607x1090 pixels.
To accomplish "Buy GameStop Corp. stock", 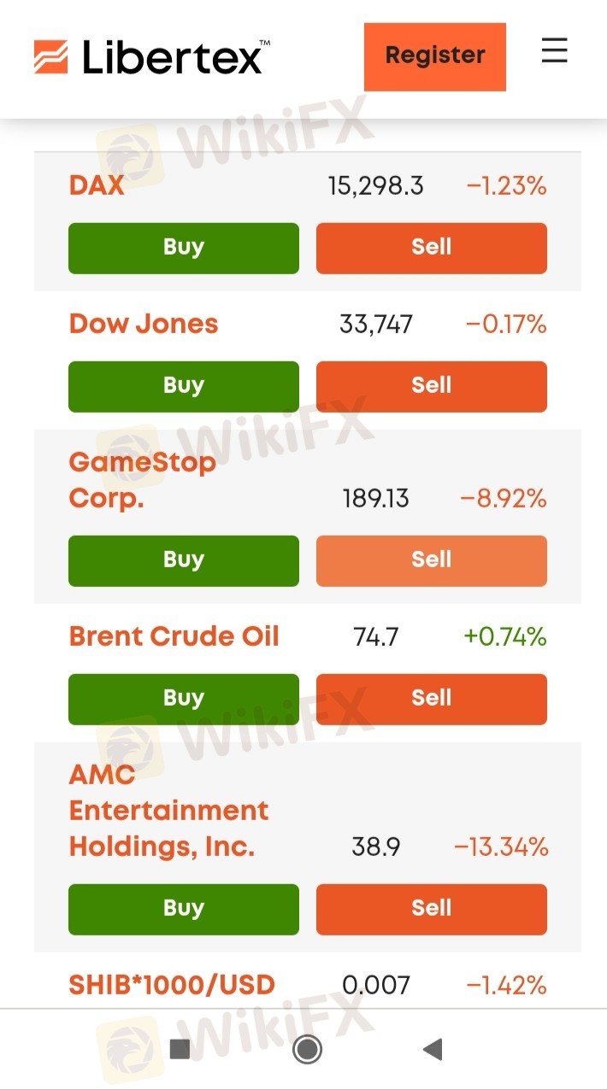I will [x=184, y=560].
